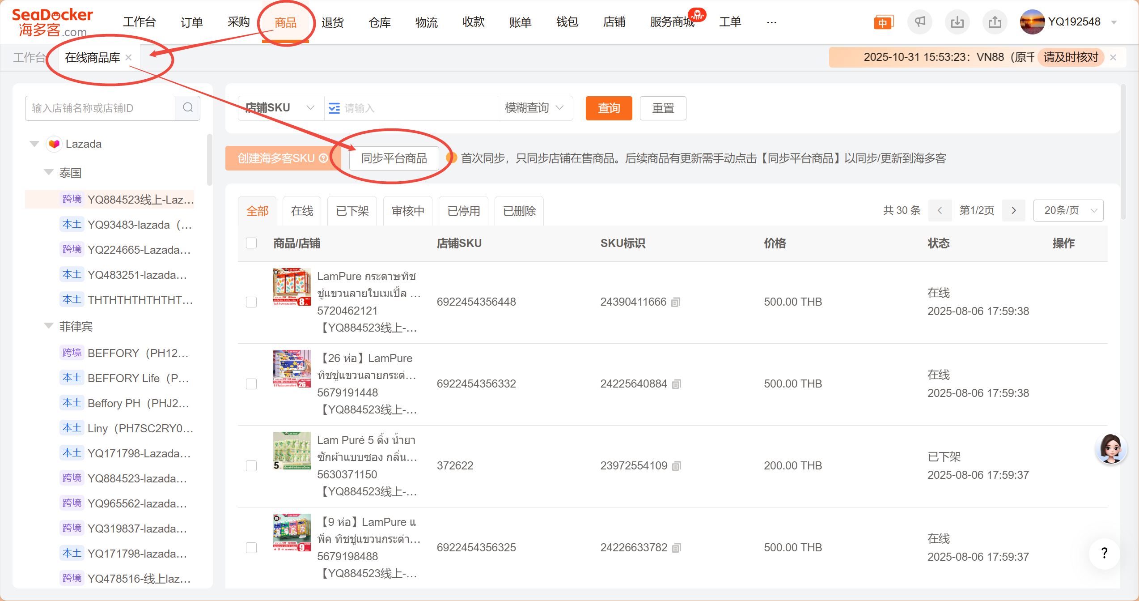Open the help question mark bubble
Screen dimensions: 1139x601
pos(1104,554)
